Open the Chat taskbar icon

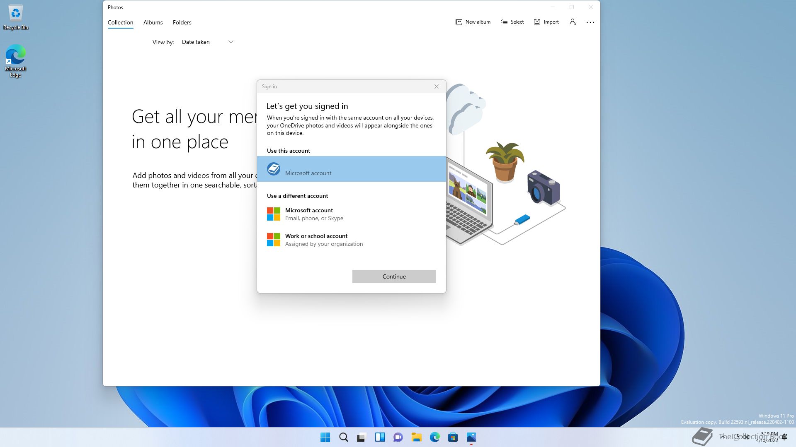(x=398, y=437)
